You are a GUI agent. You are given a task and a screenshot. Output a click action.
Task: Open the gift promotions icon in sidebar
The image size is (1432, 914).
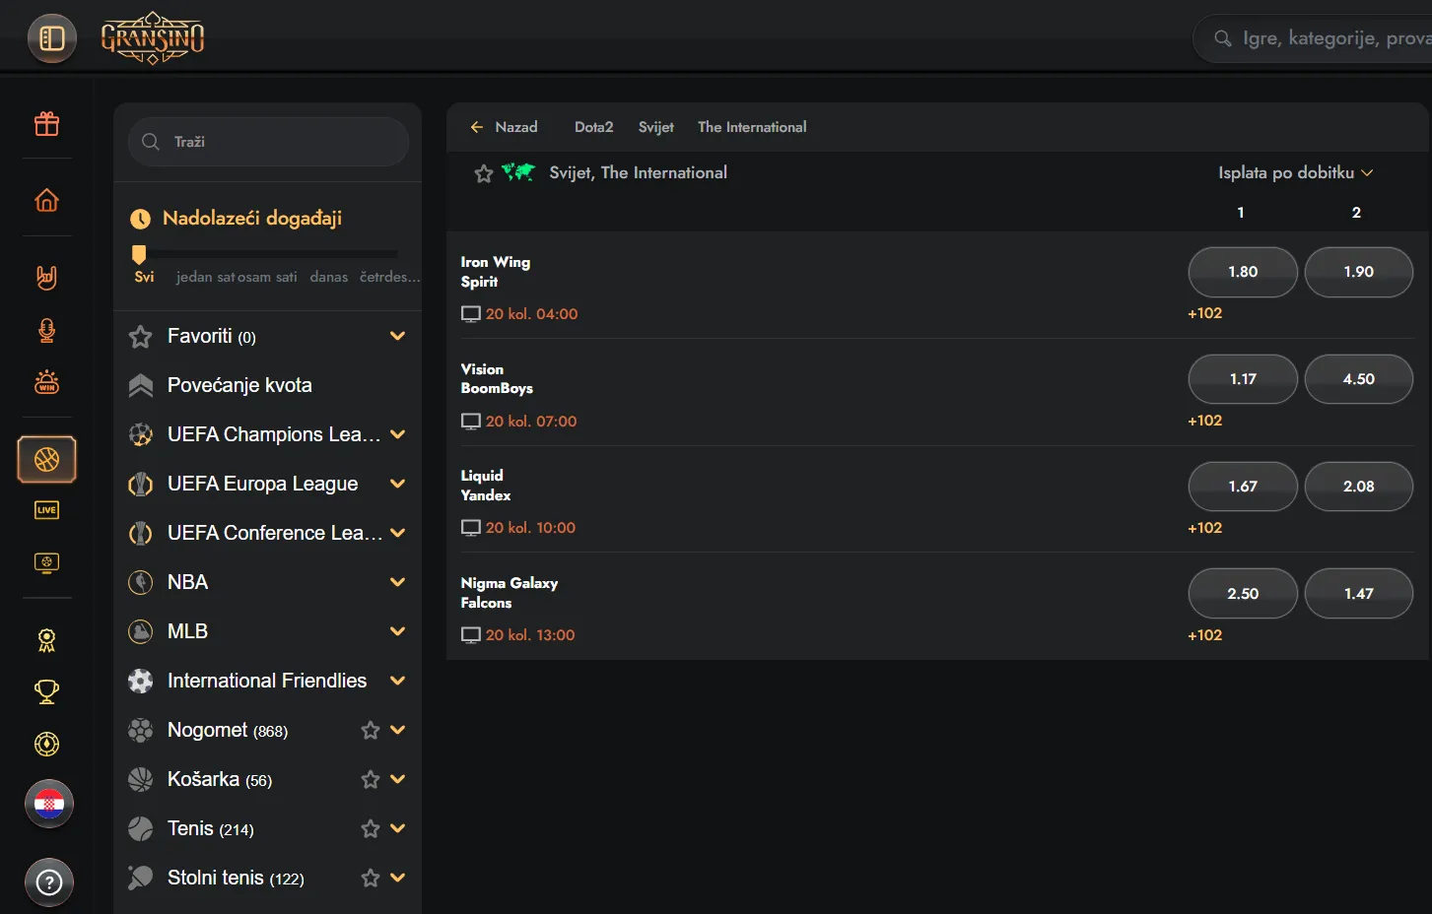[46, 123]
